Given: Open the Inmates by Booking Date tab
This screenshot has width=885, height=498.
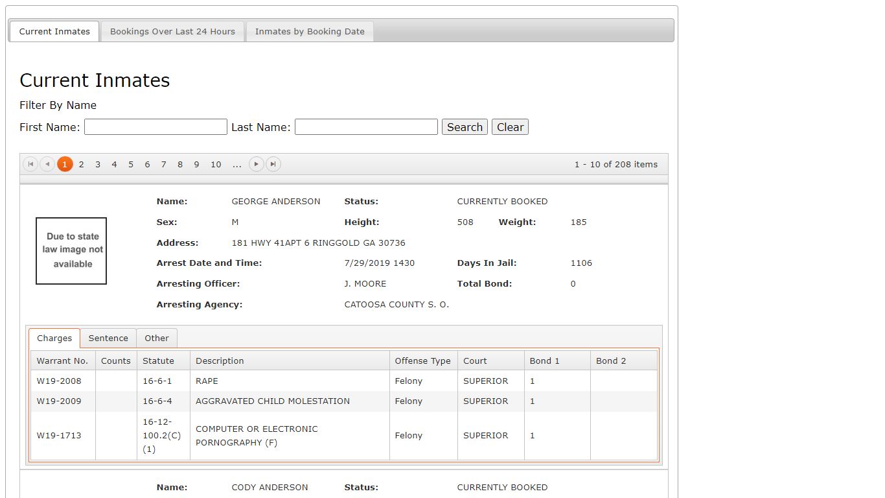Looking at the screenshot, I should (x=310, y=31).
